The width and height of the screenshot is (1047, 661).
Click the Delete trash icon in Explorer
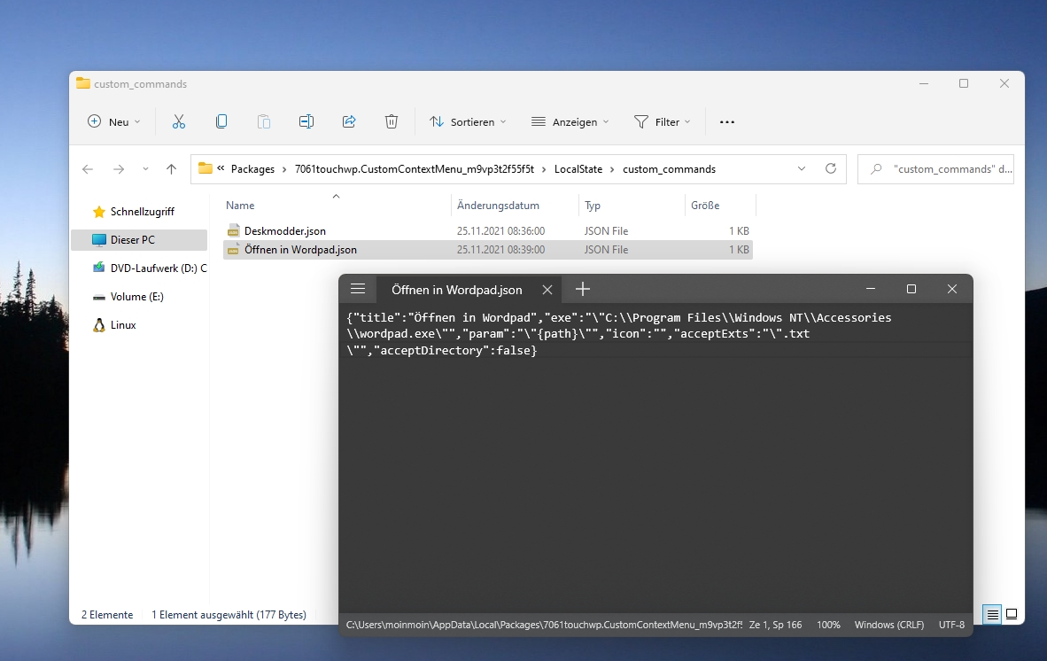pyautogui.click(x=392, y=121)
